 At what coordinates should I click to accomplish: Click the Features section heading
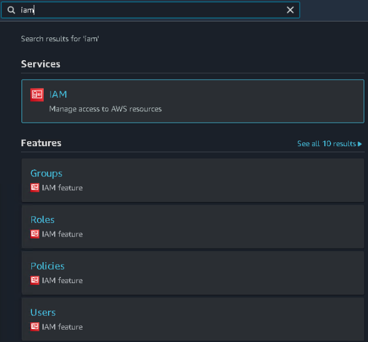pos(41,143)
